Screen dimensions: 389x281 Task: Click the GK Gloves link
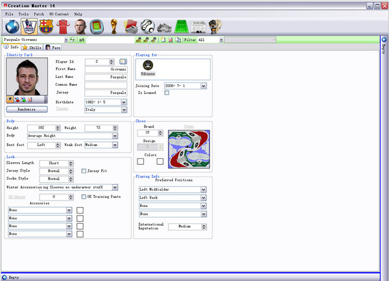pos(17,197)
